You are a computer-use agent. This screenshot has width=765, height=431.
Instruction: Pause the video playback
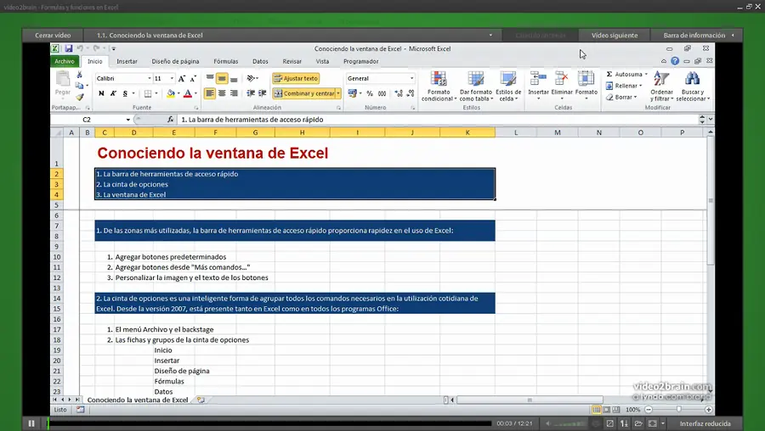pos(31,423)
